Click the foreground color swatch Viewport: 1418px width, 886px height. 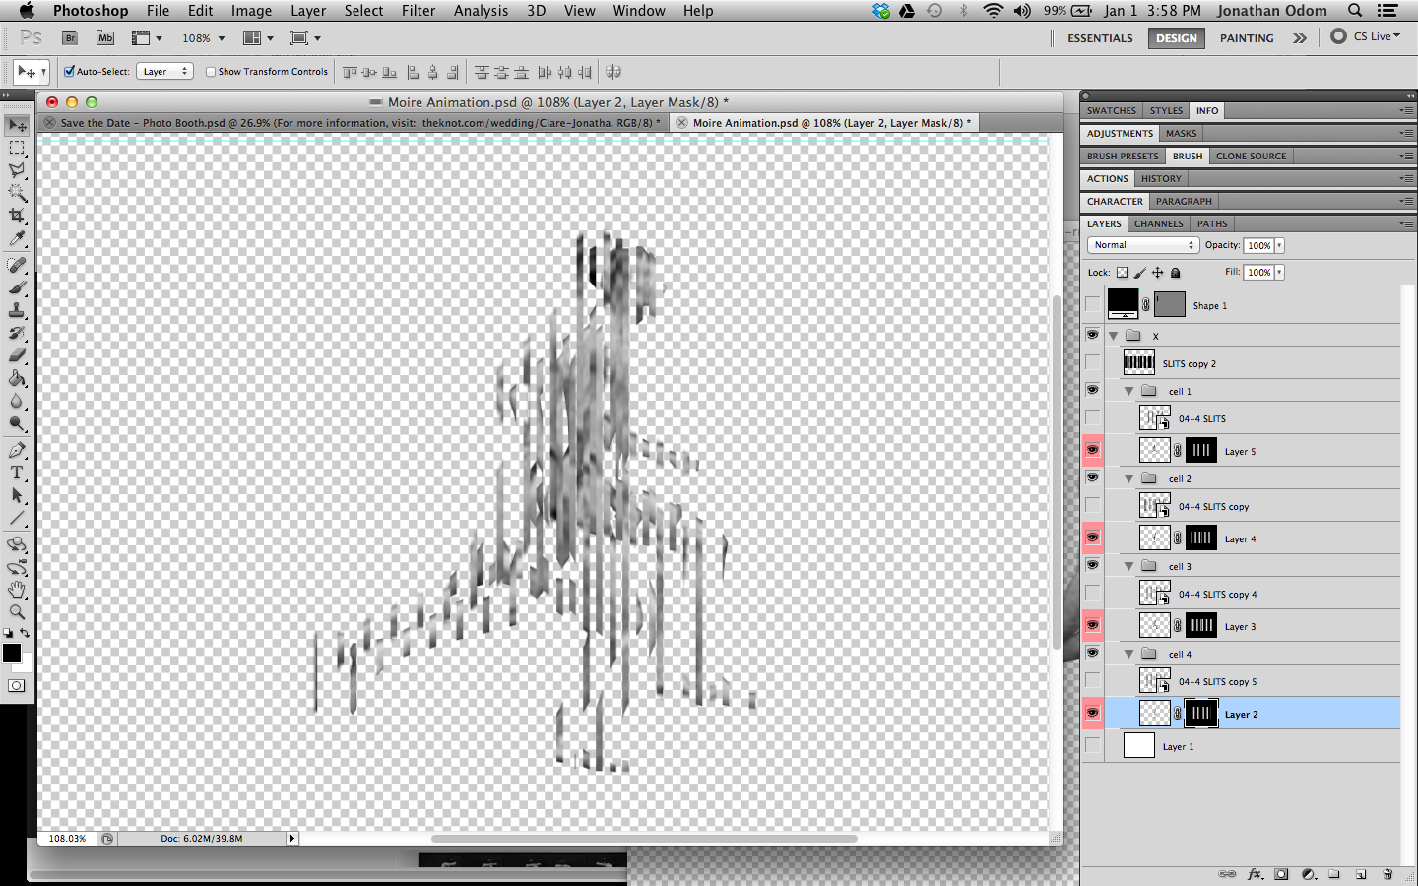click(12, 652)
